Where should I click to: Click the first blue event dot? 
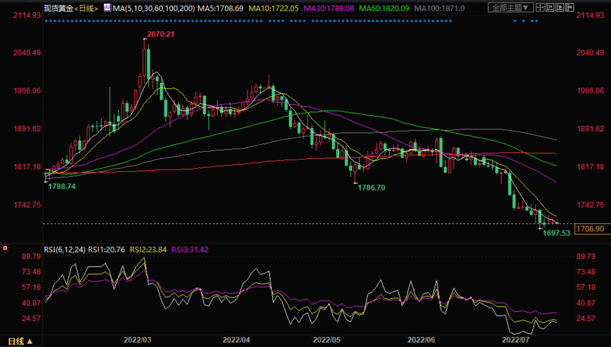[46, 21]
